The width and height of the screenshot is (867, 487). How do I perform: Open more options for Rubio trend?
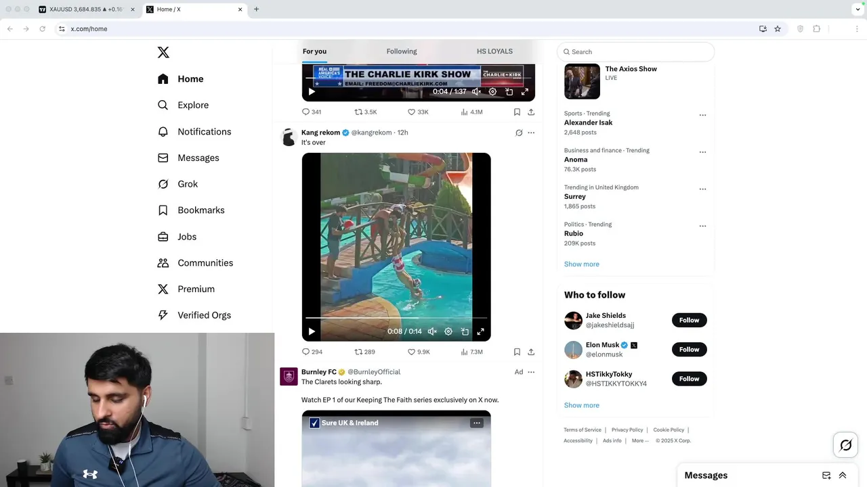[702, 226]
